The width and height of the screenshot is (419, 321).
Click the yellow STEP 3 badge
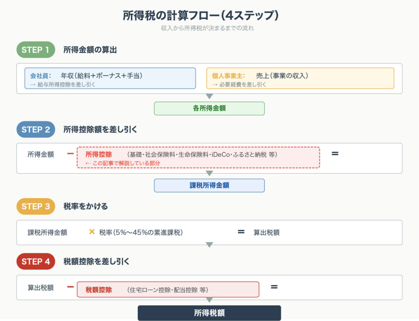point(36,207)
